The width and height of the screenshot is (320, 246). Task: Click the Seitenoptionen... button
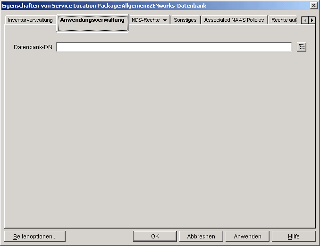[x=35, y=237]
